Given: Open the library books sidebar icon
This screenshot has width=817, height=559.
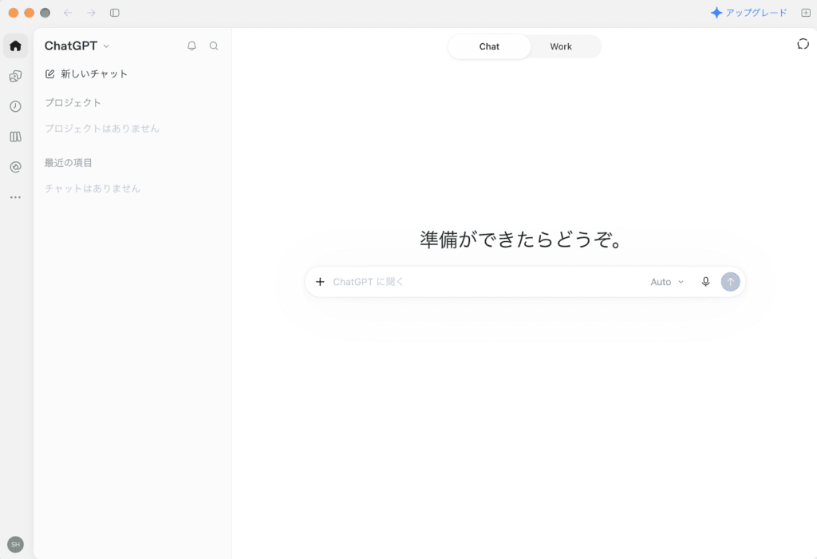Looking at the screenshot, I should [16, 137].
